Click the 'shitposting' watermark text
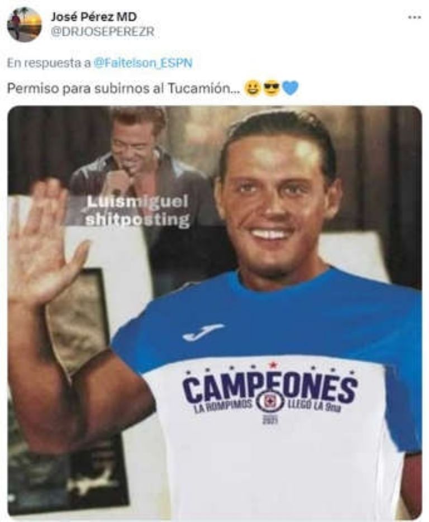Screen dimensions: 429x522 (x=137, y=220)
